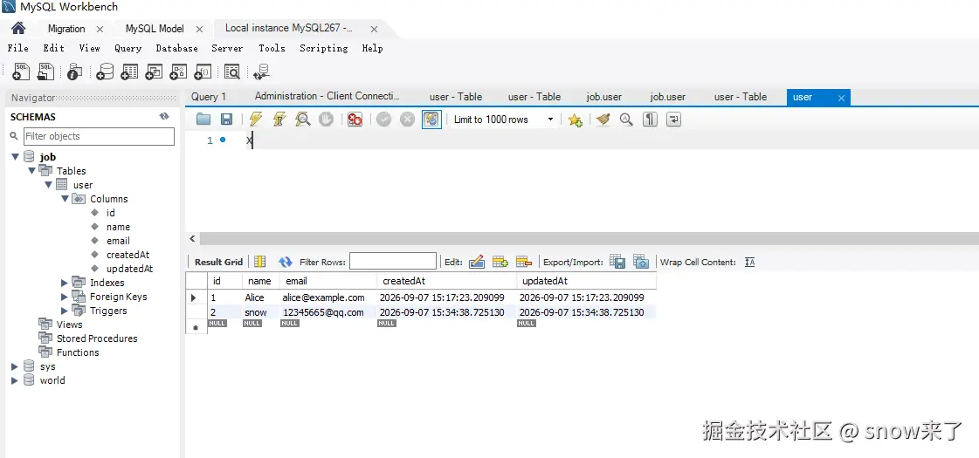Edit current row pencil icon
The image size is (979, 458).
click(476, 262)
